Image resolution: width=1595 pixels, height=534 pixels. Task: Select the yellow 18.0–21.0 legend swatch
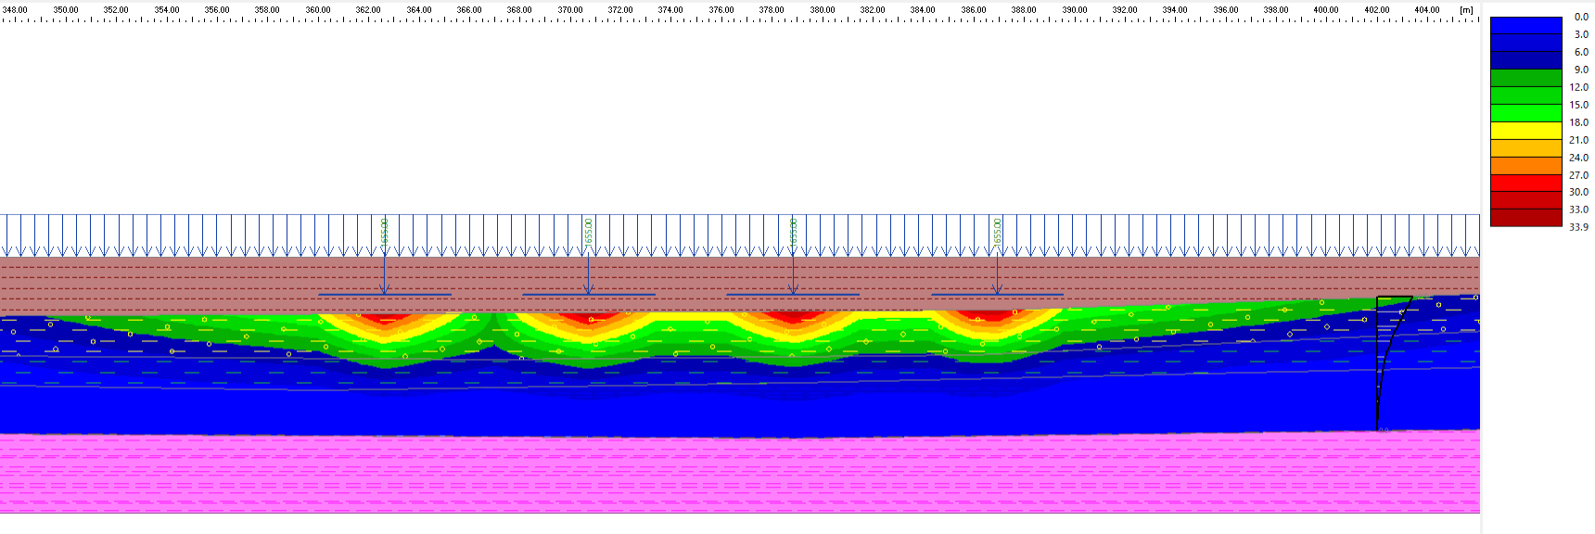pyautogui.click(x=1525, y=131)
